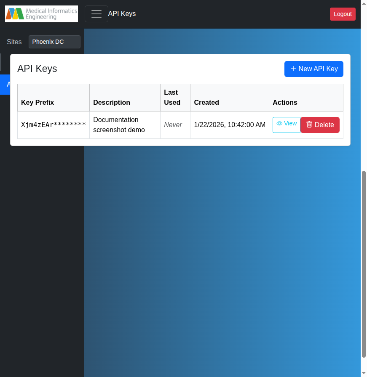Click the Never value under Last Used

[173, 125]
